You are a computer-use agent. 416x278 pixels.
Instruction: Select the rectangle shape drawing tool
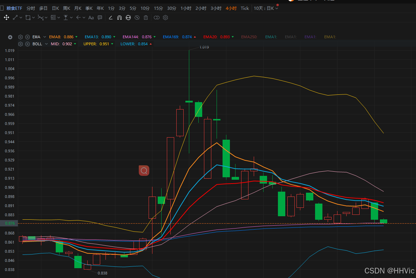[28, 18]
